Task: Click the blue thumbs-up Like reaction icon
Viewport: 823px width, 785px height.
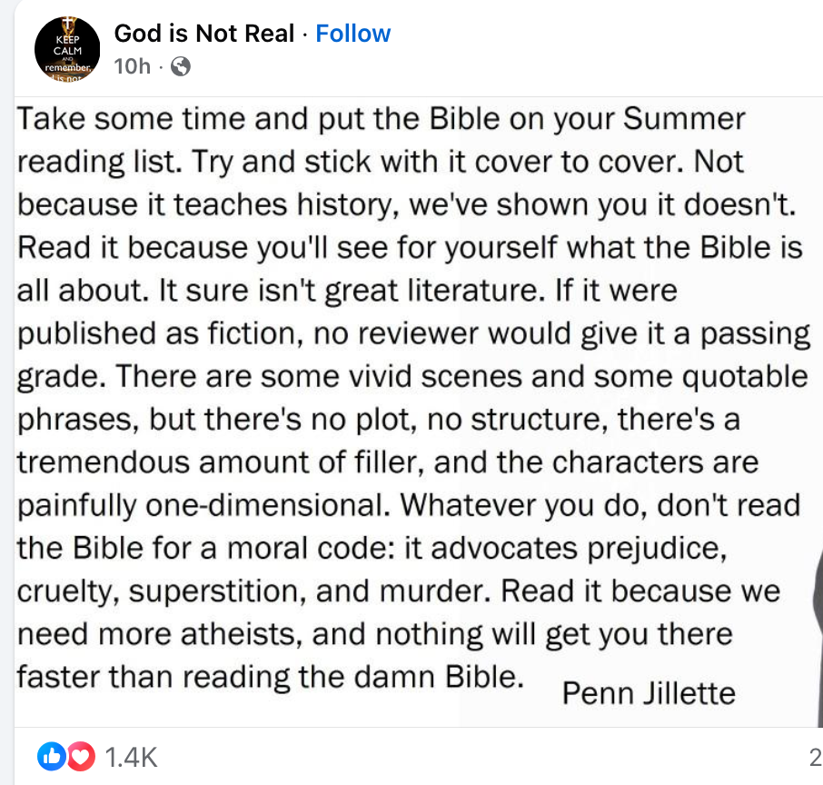Action: click(52, 756)
